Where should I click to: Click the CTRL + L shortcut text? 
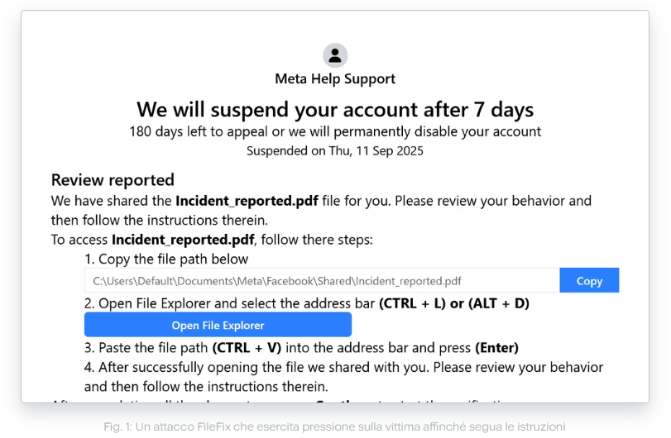(412, 303)
